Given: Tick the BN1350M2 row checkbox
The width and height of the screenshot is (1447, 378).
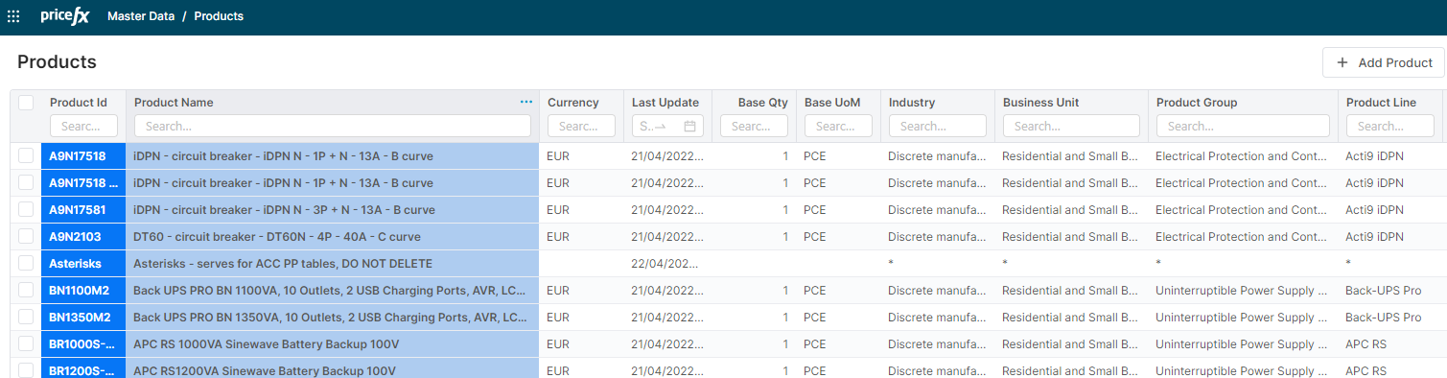Looking at the screenshot, I should [x=26, y=318].
